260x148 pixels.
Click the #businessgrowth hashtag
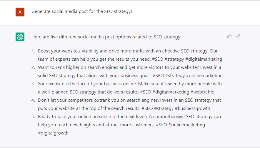click(x=193, y=108)
